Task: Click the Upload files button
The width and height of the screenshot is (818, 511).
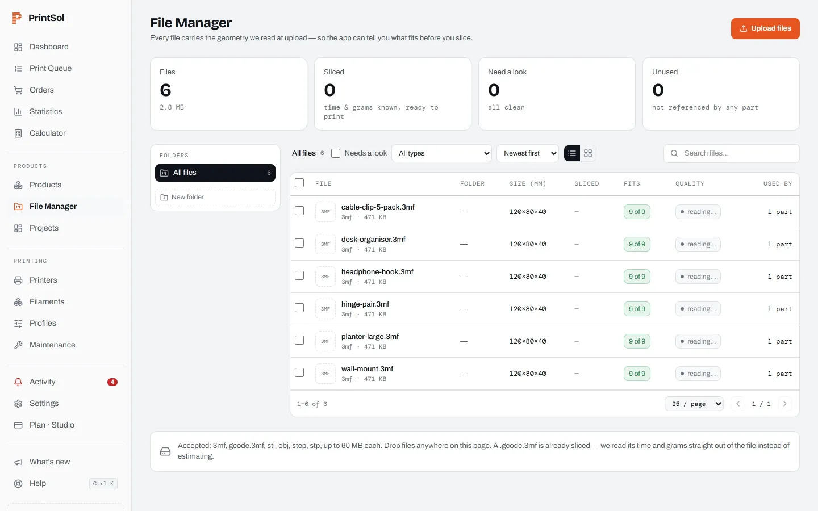Action: click(x=765, y=28)
